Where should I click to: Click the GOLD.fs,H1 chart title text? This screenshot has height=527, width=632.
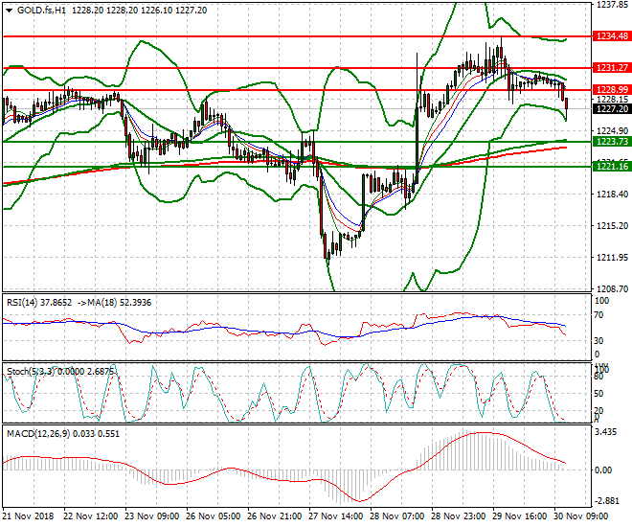(41, 11)
